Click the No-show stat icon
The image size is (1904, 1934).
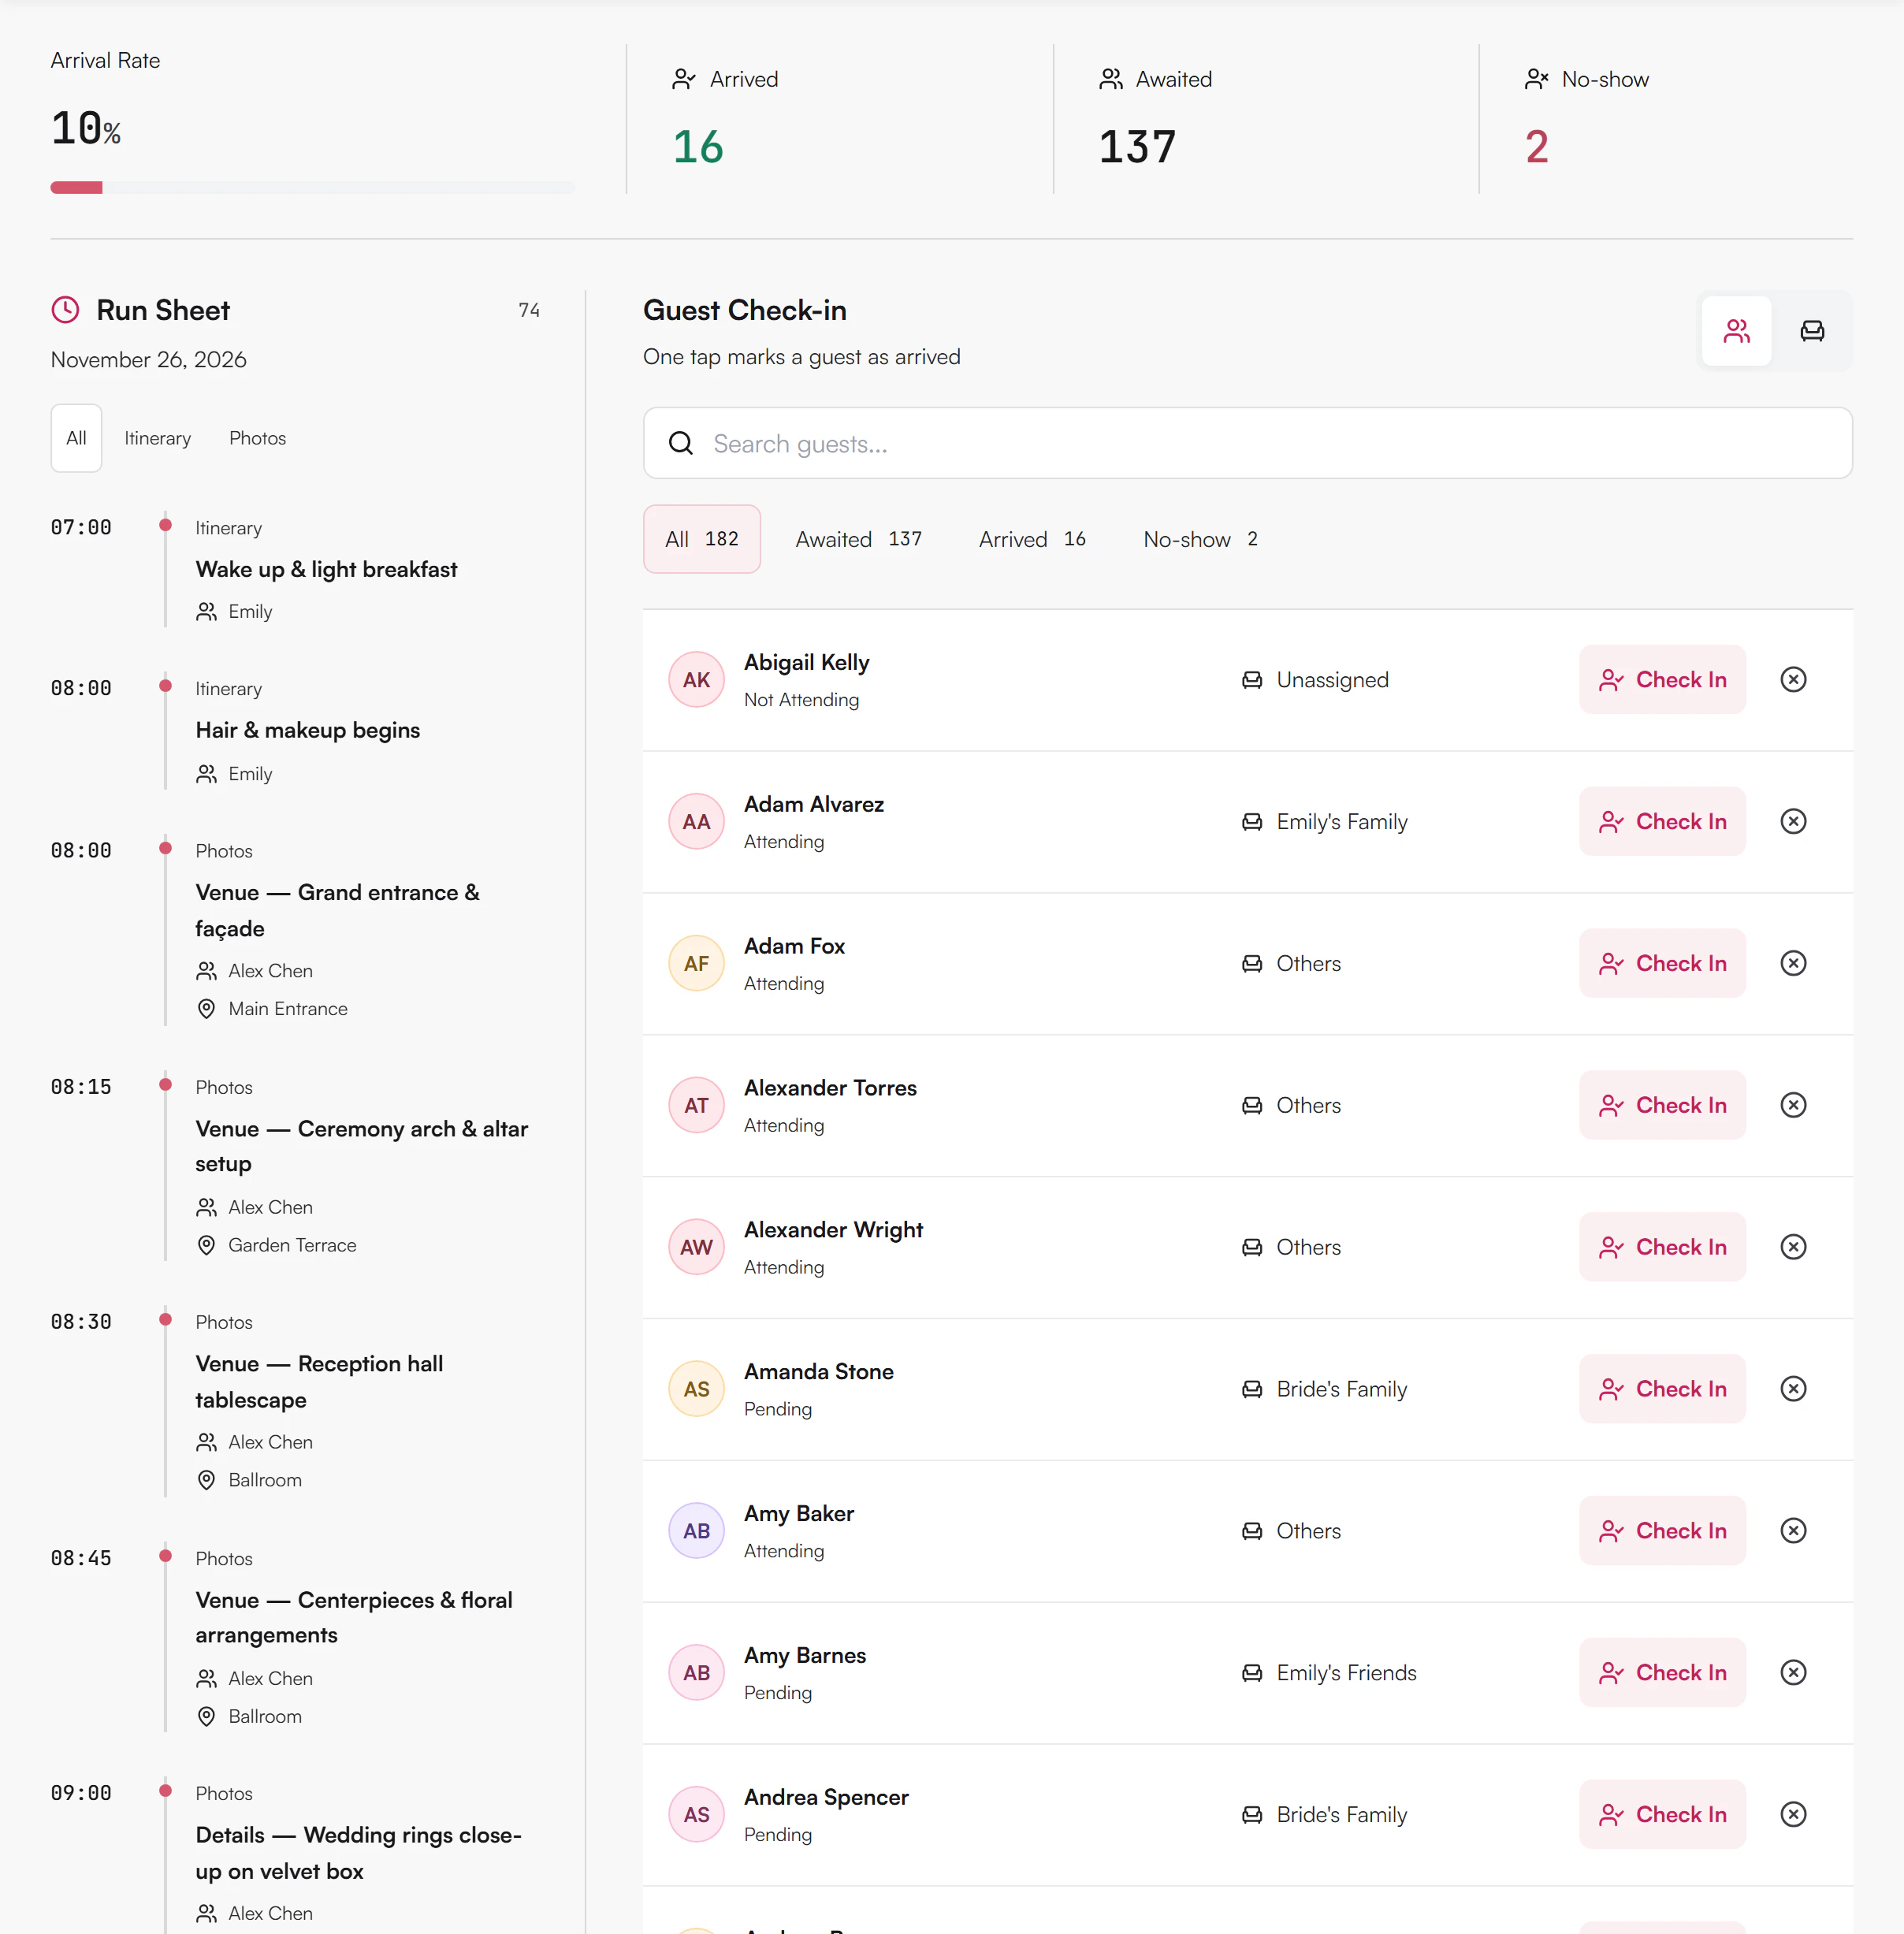coord(1536,80)
